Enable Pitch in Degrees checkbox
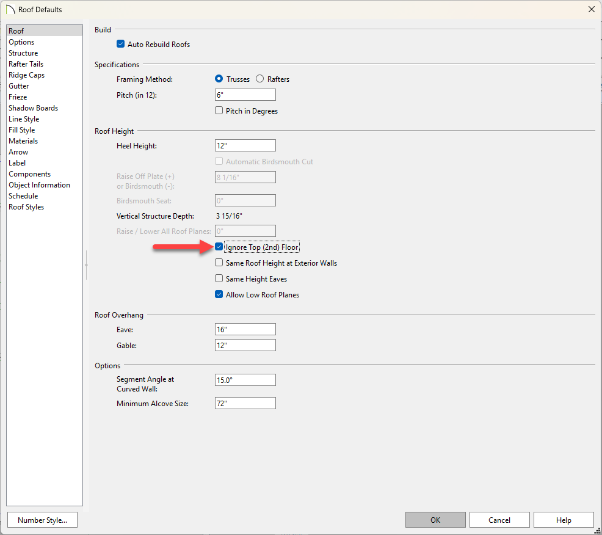 [219, 111]
